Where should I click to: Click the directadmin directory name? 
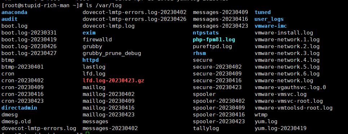tap(19, 108)
